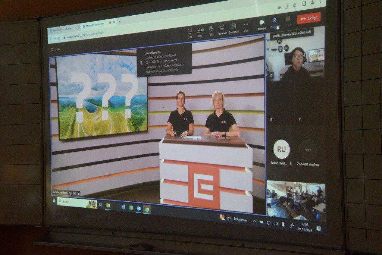Open the clock showing 12:06 01.11.2023
Viewport: 382px width, 255px height.
pos(305,227)
